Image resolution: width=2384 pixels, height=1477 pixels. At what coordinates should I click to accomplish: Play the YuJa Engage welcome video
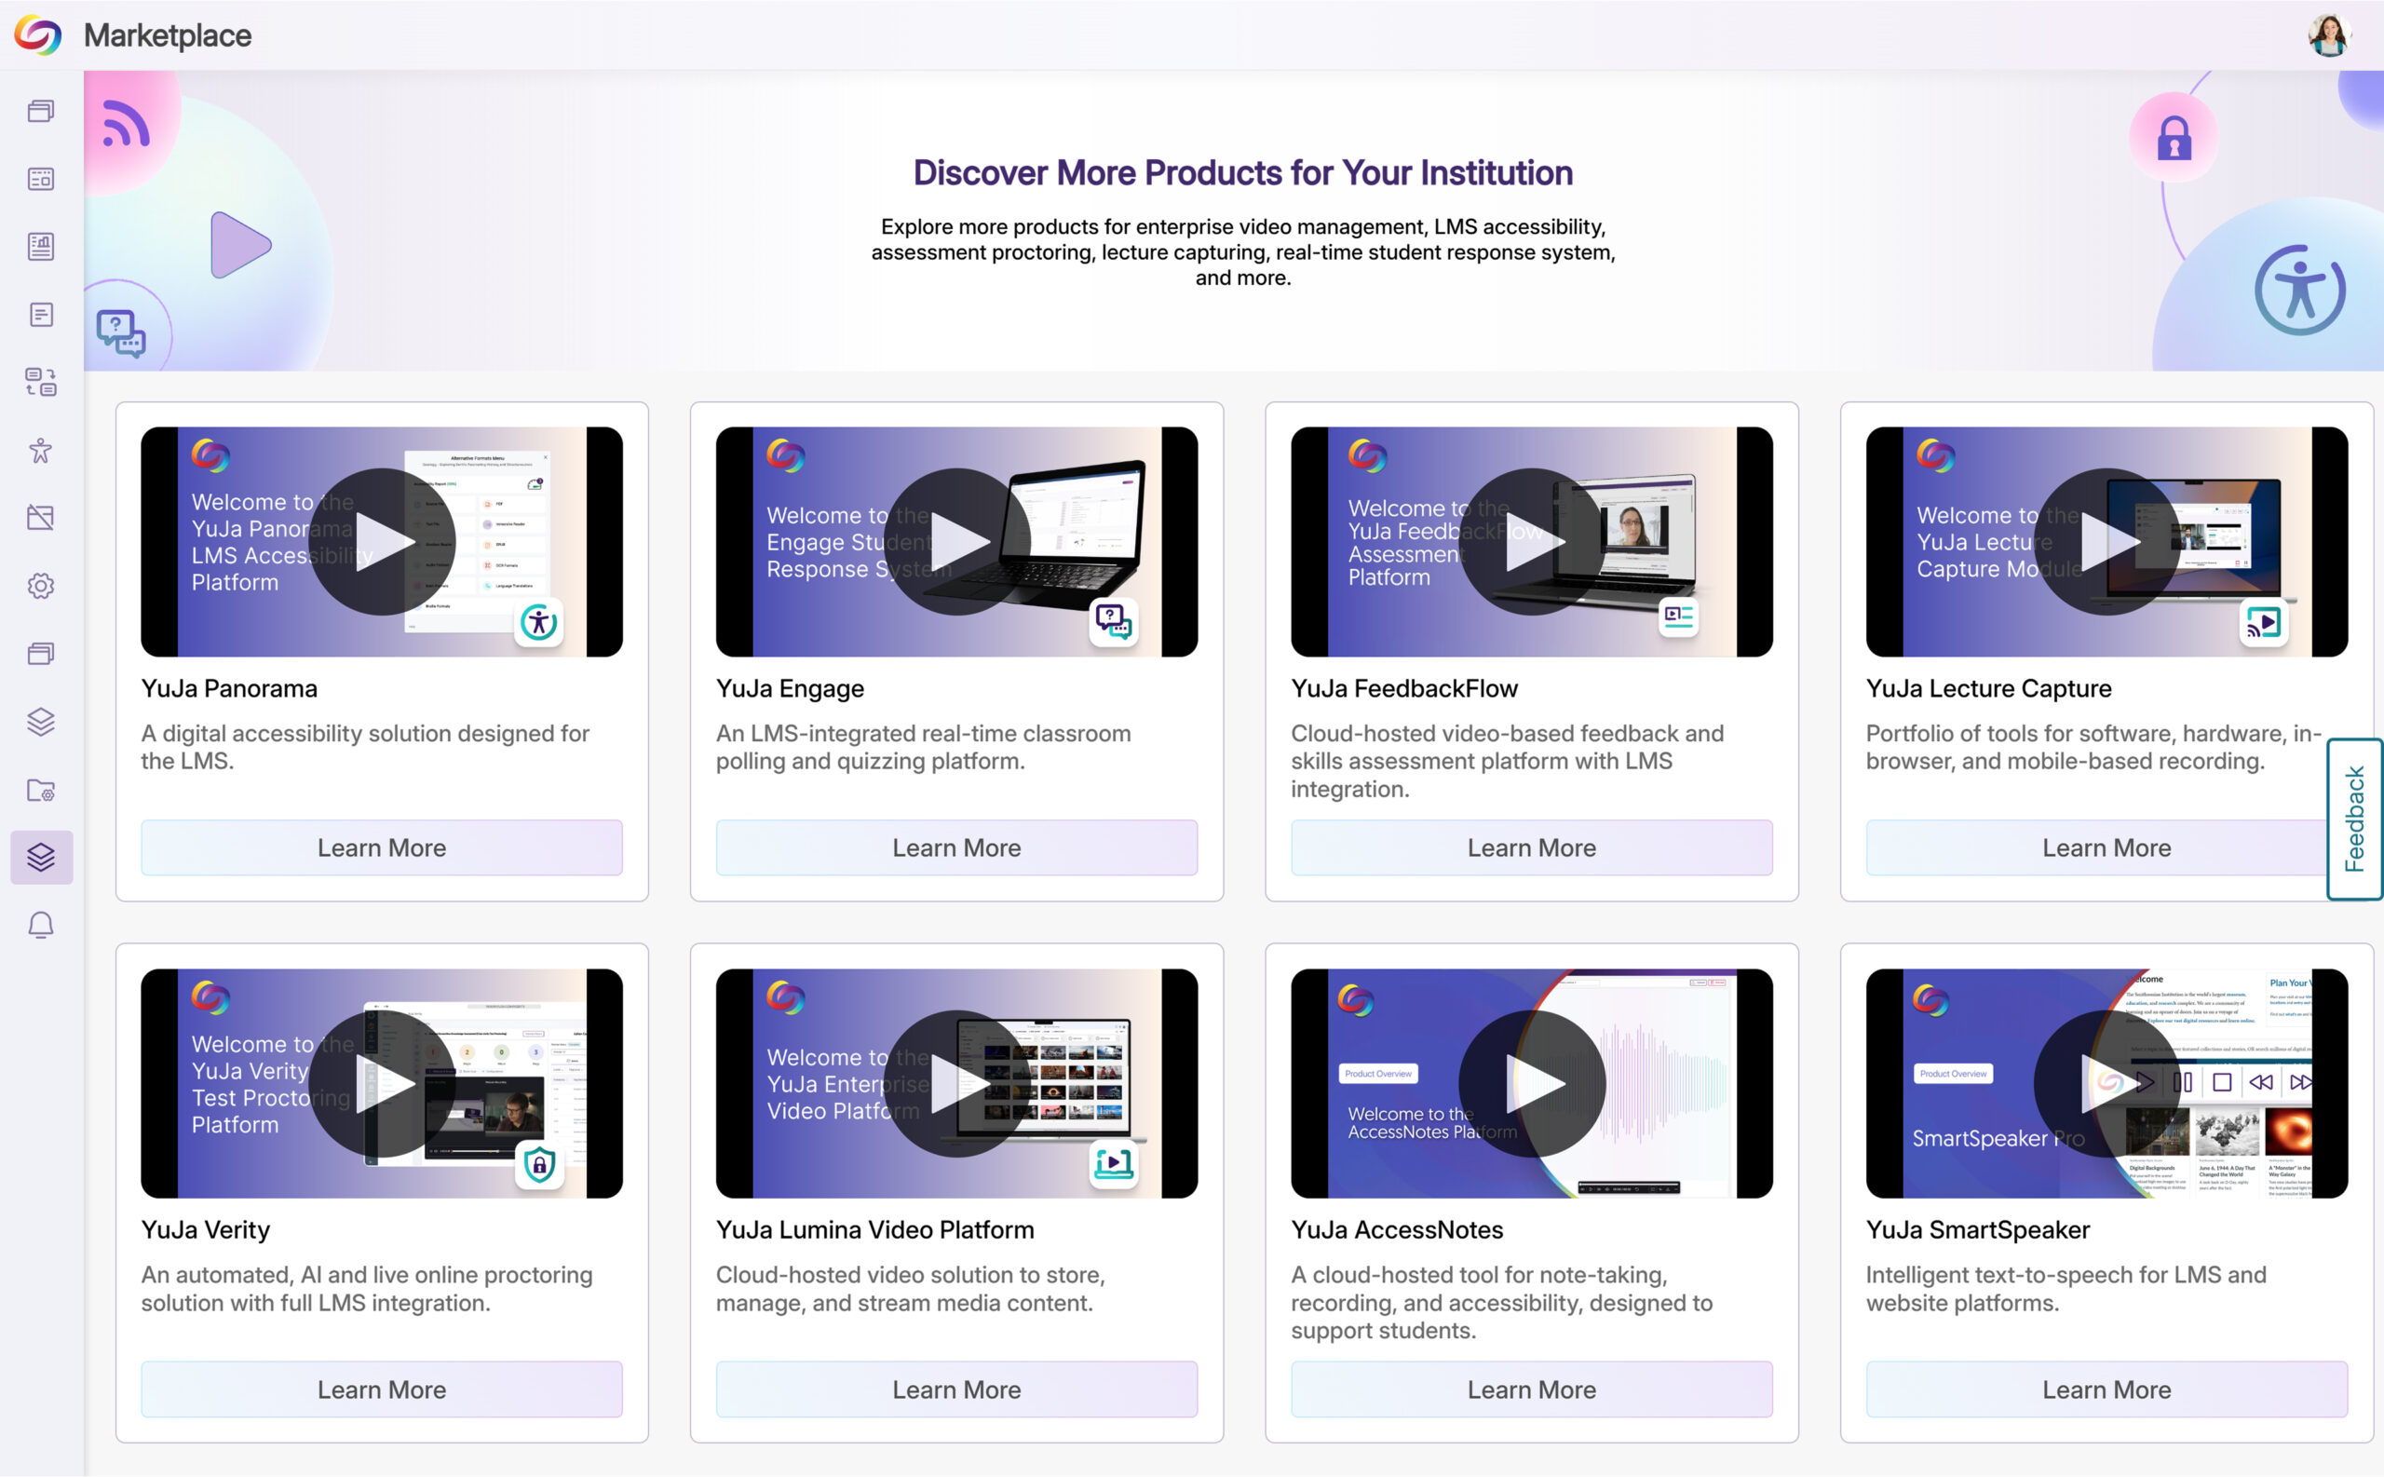tap(957, 542)
